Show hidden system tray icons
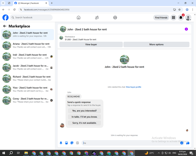Screen dimensions: 196x156 159,153
